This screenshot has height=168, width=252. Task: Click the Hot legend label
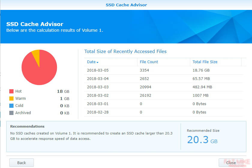[x=18, y=91]
